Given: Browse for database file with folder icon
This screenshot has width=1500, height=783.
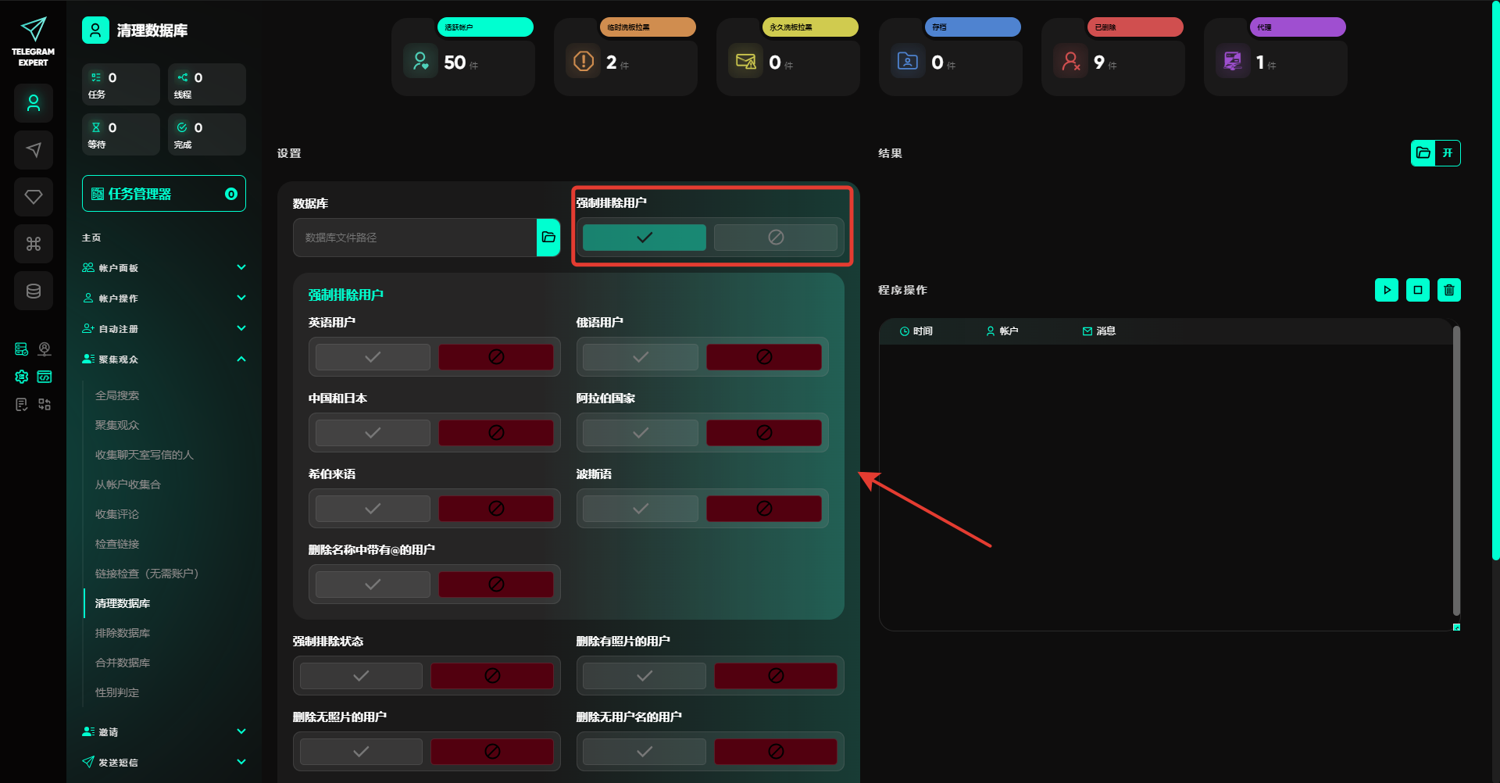Looking at the screenshot, I should coord(548,238).
